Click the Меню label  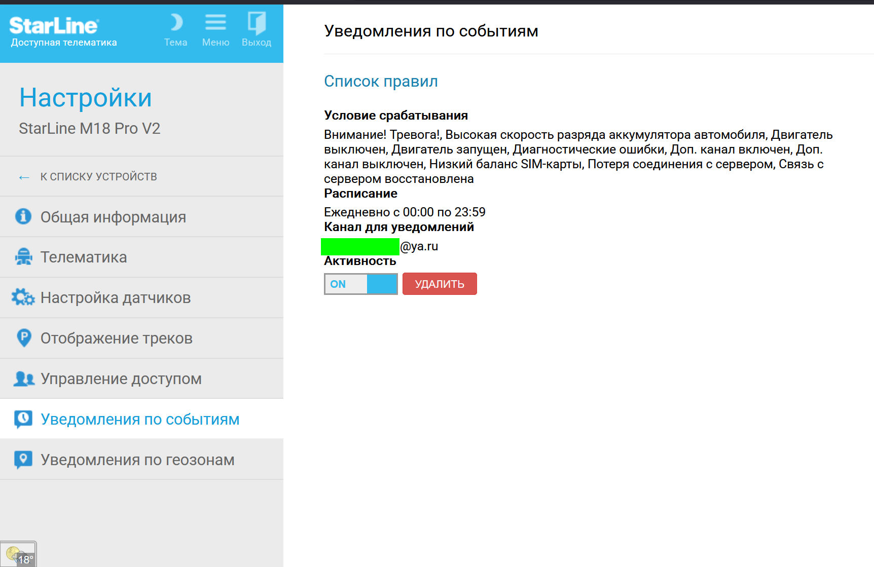point(215,43)
